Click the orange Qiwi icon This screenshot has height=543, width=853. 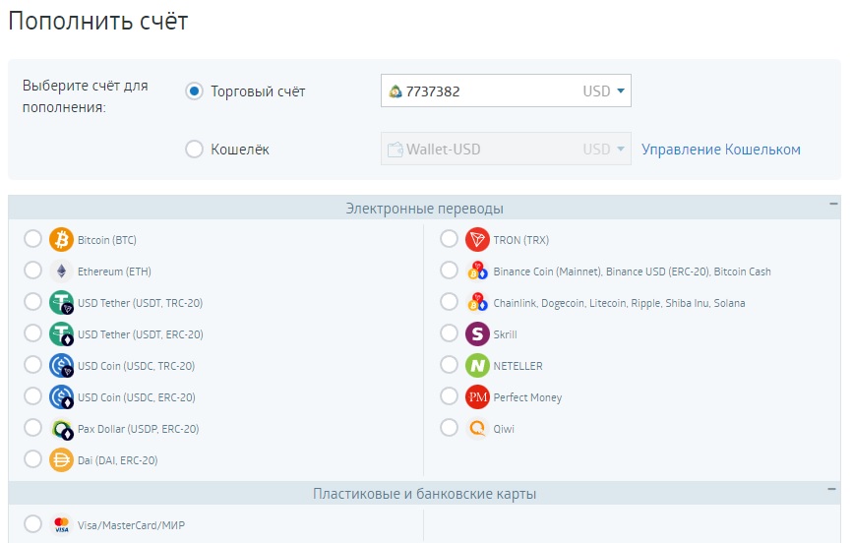477,429
